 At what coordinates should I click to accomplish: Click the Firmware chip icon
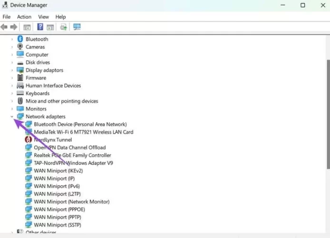tap(20, 78)
